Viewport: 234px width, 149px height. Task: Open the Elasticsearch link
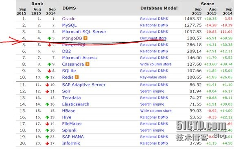[76, 104]
